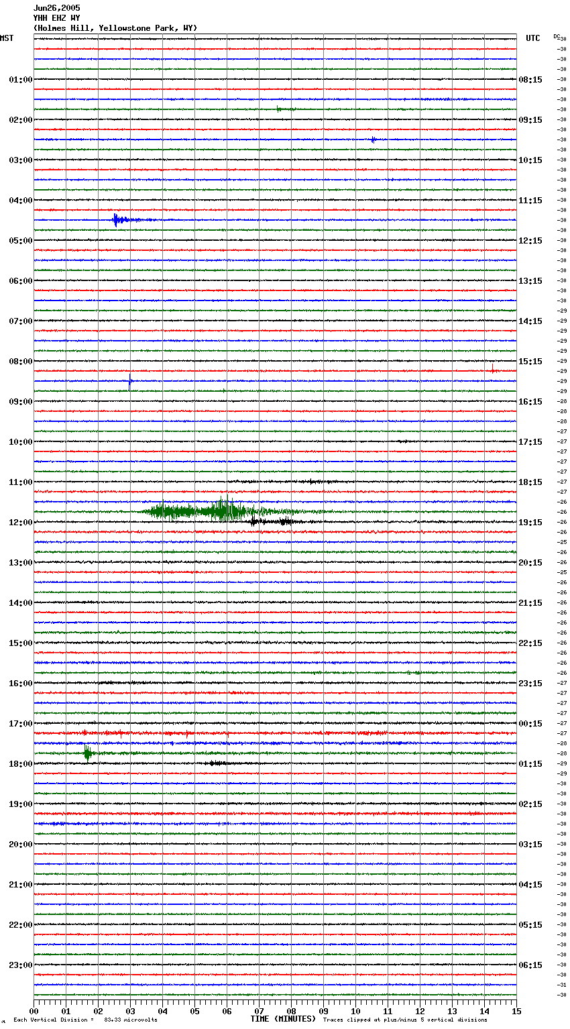
Task: Click the minute axis tick label 07
Action: (x=259, y=1012)
